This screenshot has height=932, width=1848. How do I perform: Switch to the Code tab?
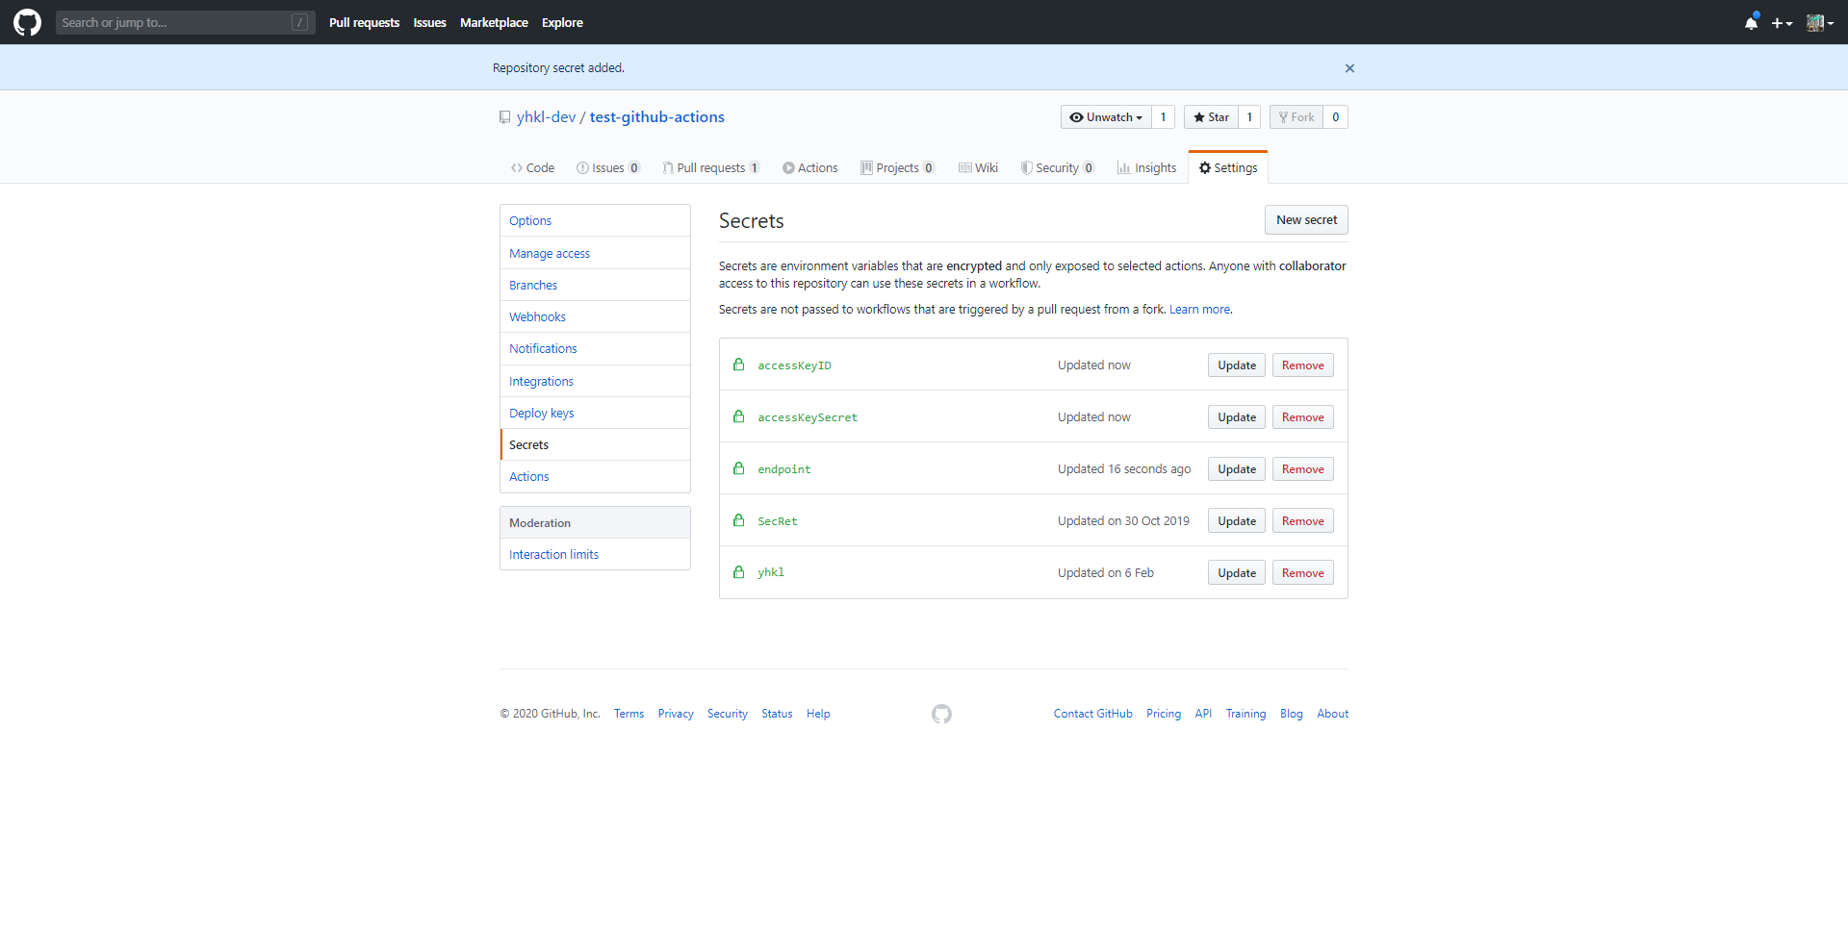coord(532,168)
